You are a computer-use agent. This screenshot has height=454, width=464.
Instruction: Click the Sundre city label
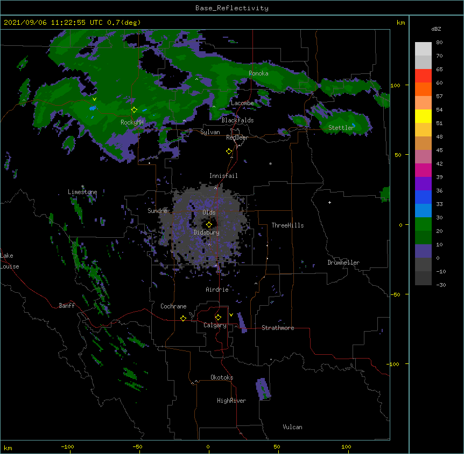click(157, 211)
